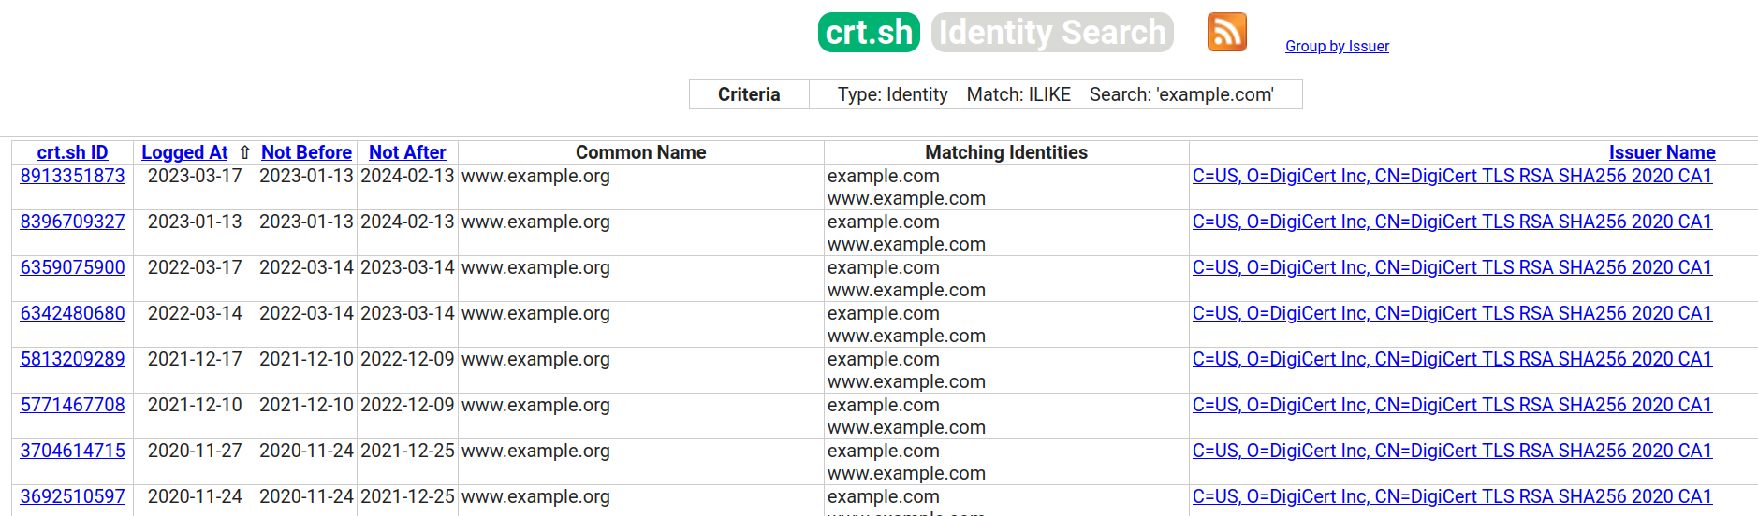The image size is (1758, 516).
Task: Open Group by Issuer link
Action: coord(1337,46)
